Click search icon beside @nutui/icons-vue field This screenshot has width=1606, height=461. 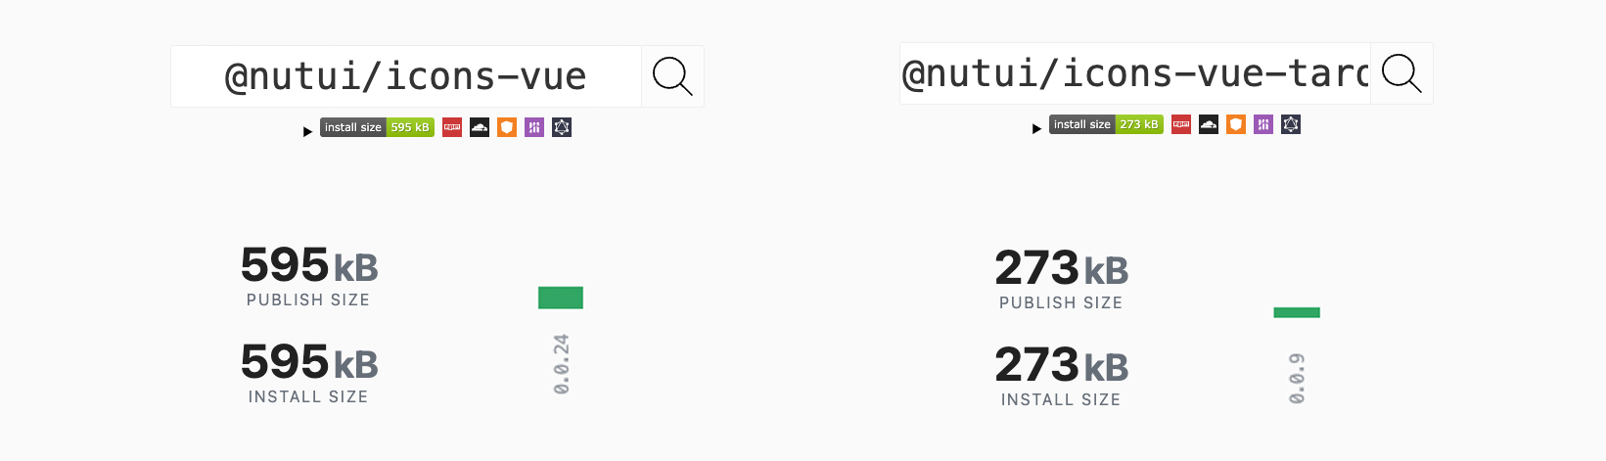[x=672, y=76]
